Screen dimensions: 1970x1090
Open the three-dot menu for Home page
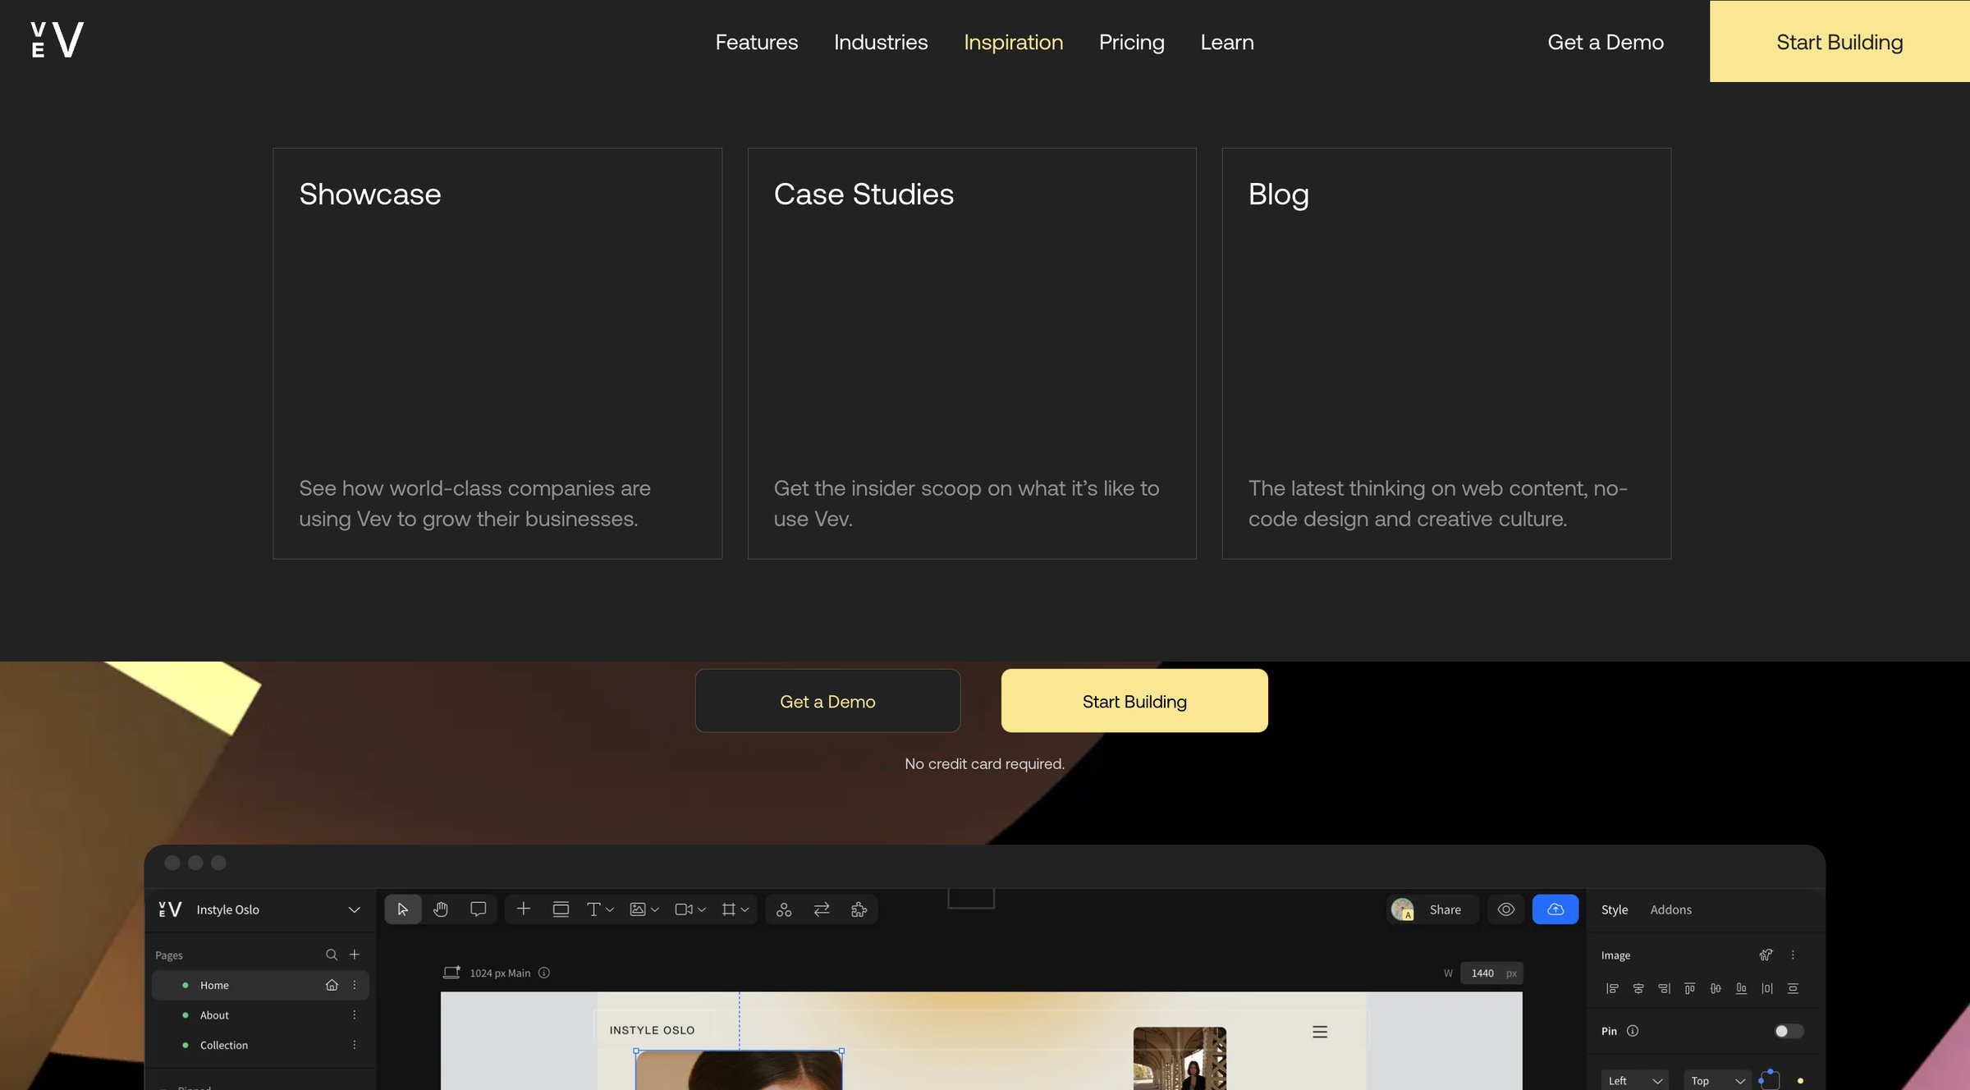(x=355, y=985)
